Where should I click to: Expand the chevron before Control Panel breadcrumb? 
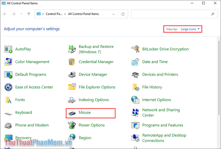click(43, 14)
